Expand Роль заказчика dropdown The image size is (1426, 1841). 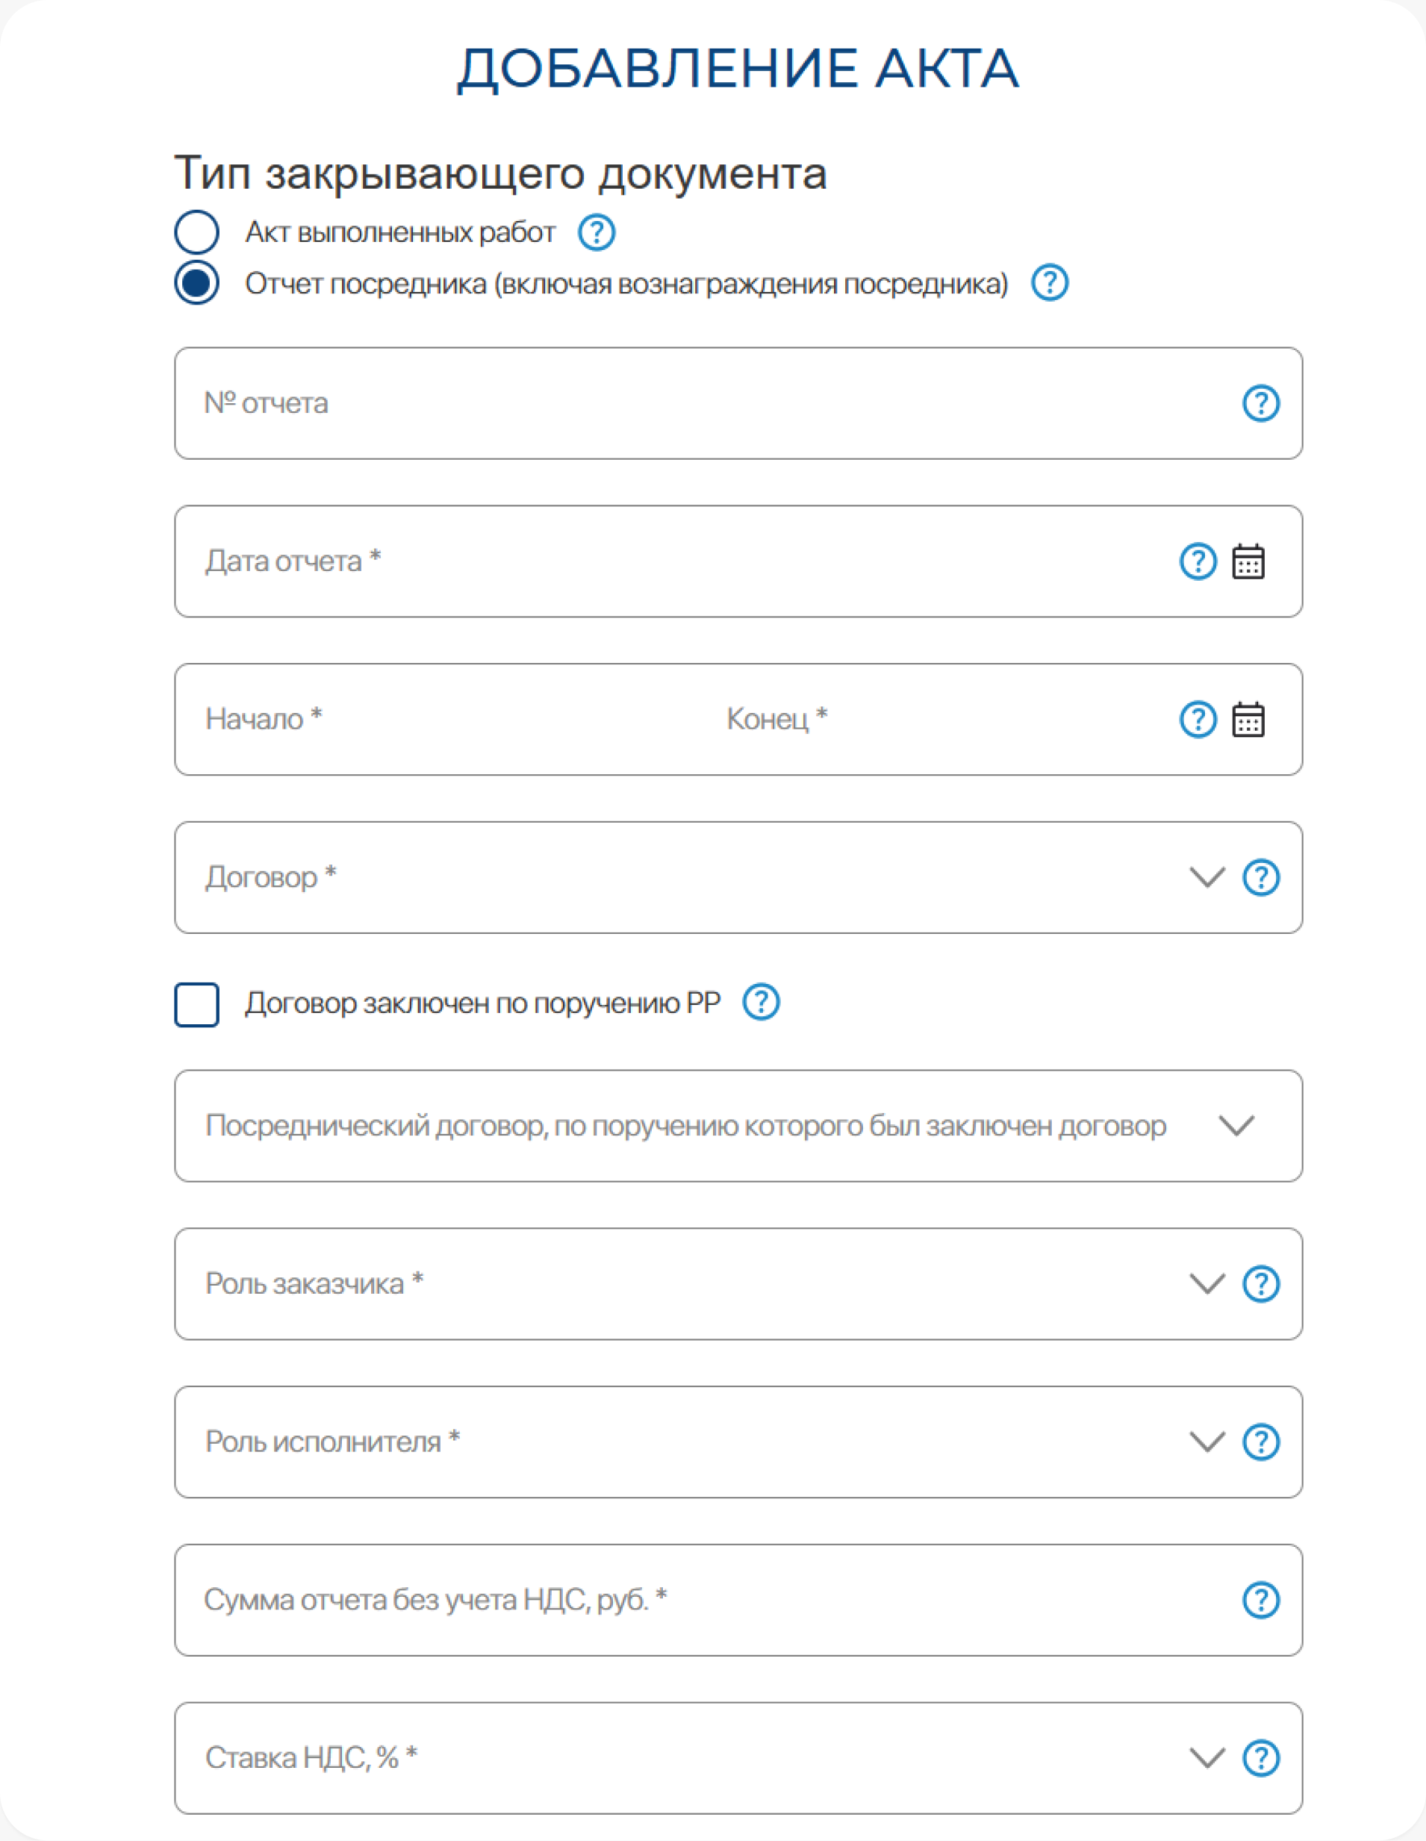[1206, 1284]
